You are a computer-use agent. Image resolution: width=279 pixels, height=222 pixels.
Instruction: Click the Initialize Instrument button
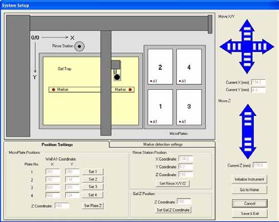(249, 179)
